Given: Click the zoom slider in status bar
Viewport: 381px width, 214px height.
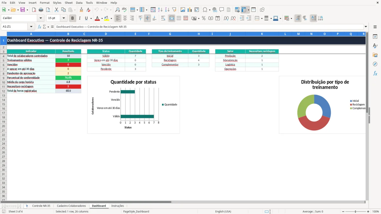Looking at the screenshot, I should [356, 211].
